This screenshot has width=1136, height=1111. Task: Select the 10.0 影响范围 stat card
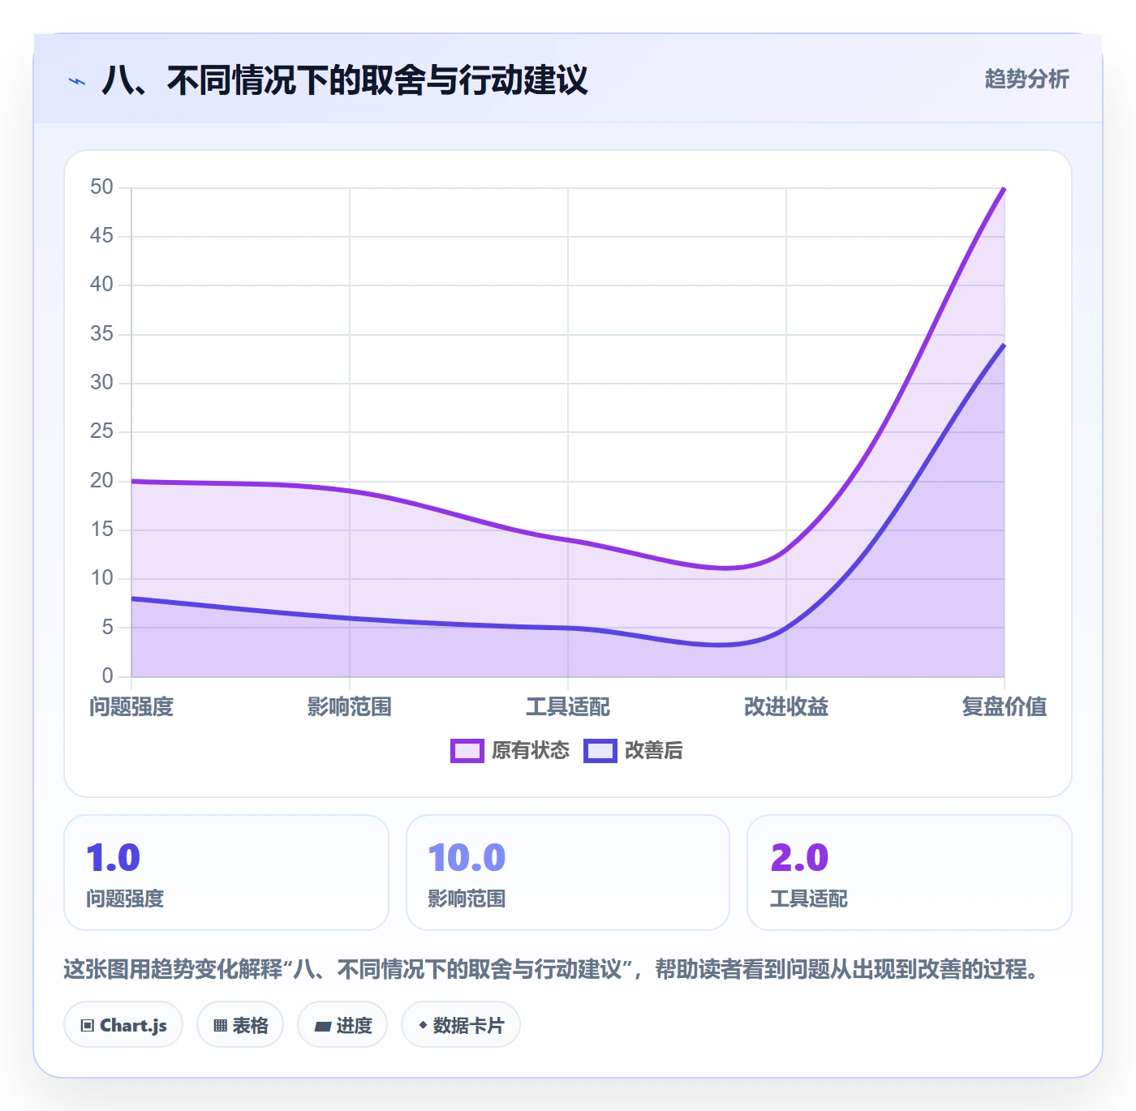click(x=568, y=873)
